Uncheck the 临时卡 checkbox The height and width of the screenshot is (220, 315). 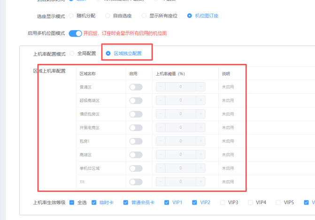pos(94,203)
